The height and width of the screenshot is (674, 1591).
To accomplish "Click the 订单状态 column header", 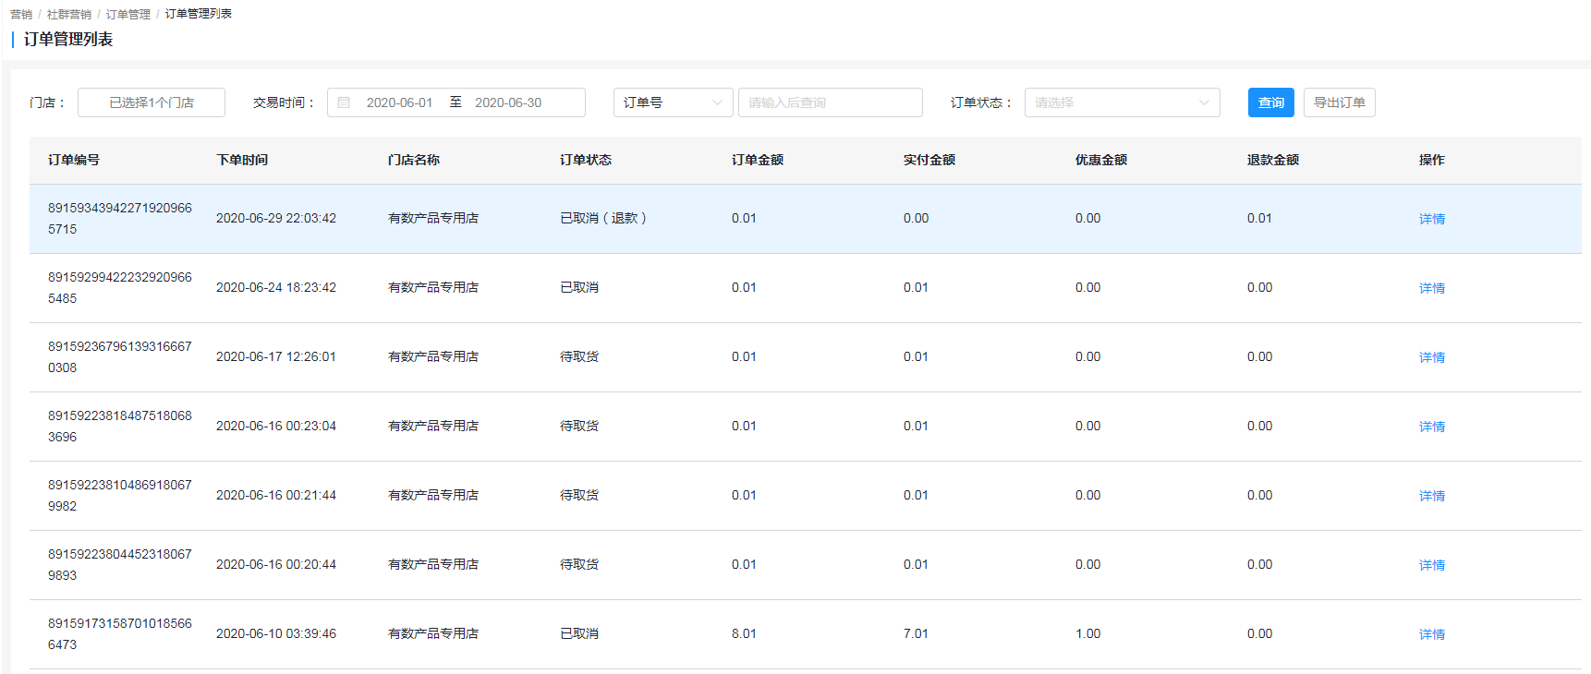I will tap(586, 160).
